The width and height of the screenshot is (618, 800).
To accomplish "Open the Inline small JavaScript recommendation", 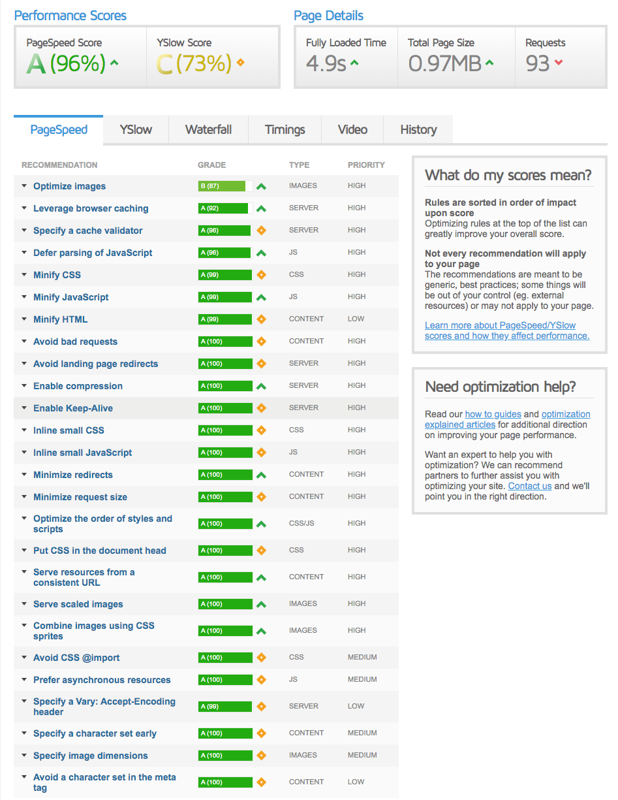I will point(83,453).
